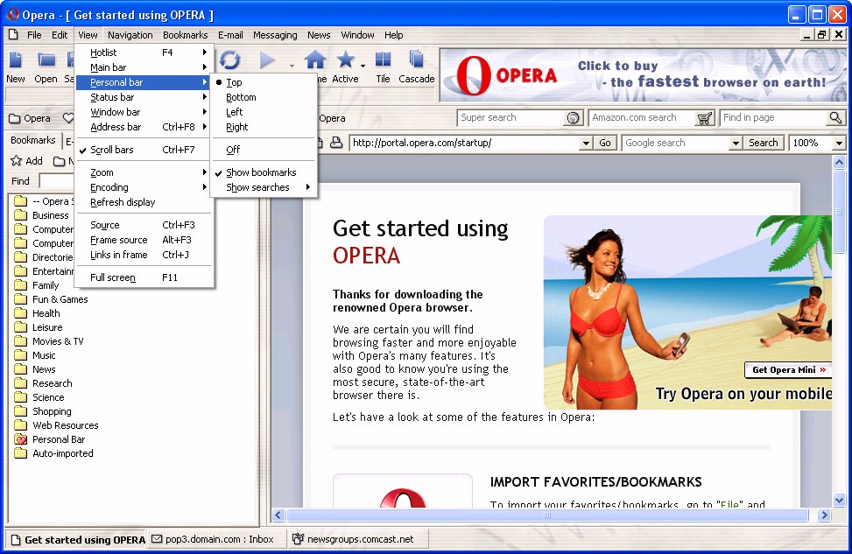Open the Navigation menu
Viewport: 852px width, 554px height.
click(x=130, y=35)
